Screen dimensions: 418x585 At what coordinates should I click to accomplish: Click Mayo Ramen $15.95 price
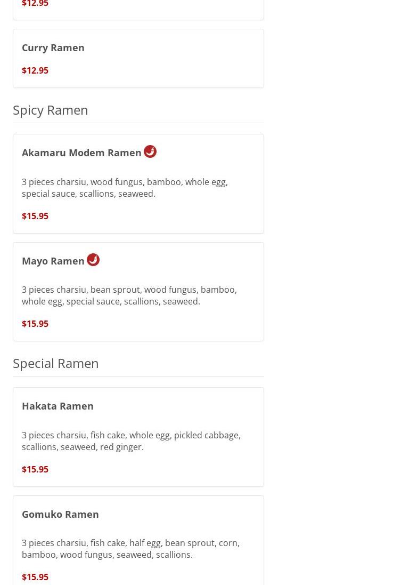pos(35,324)
